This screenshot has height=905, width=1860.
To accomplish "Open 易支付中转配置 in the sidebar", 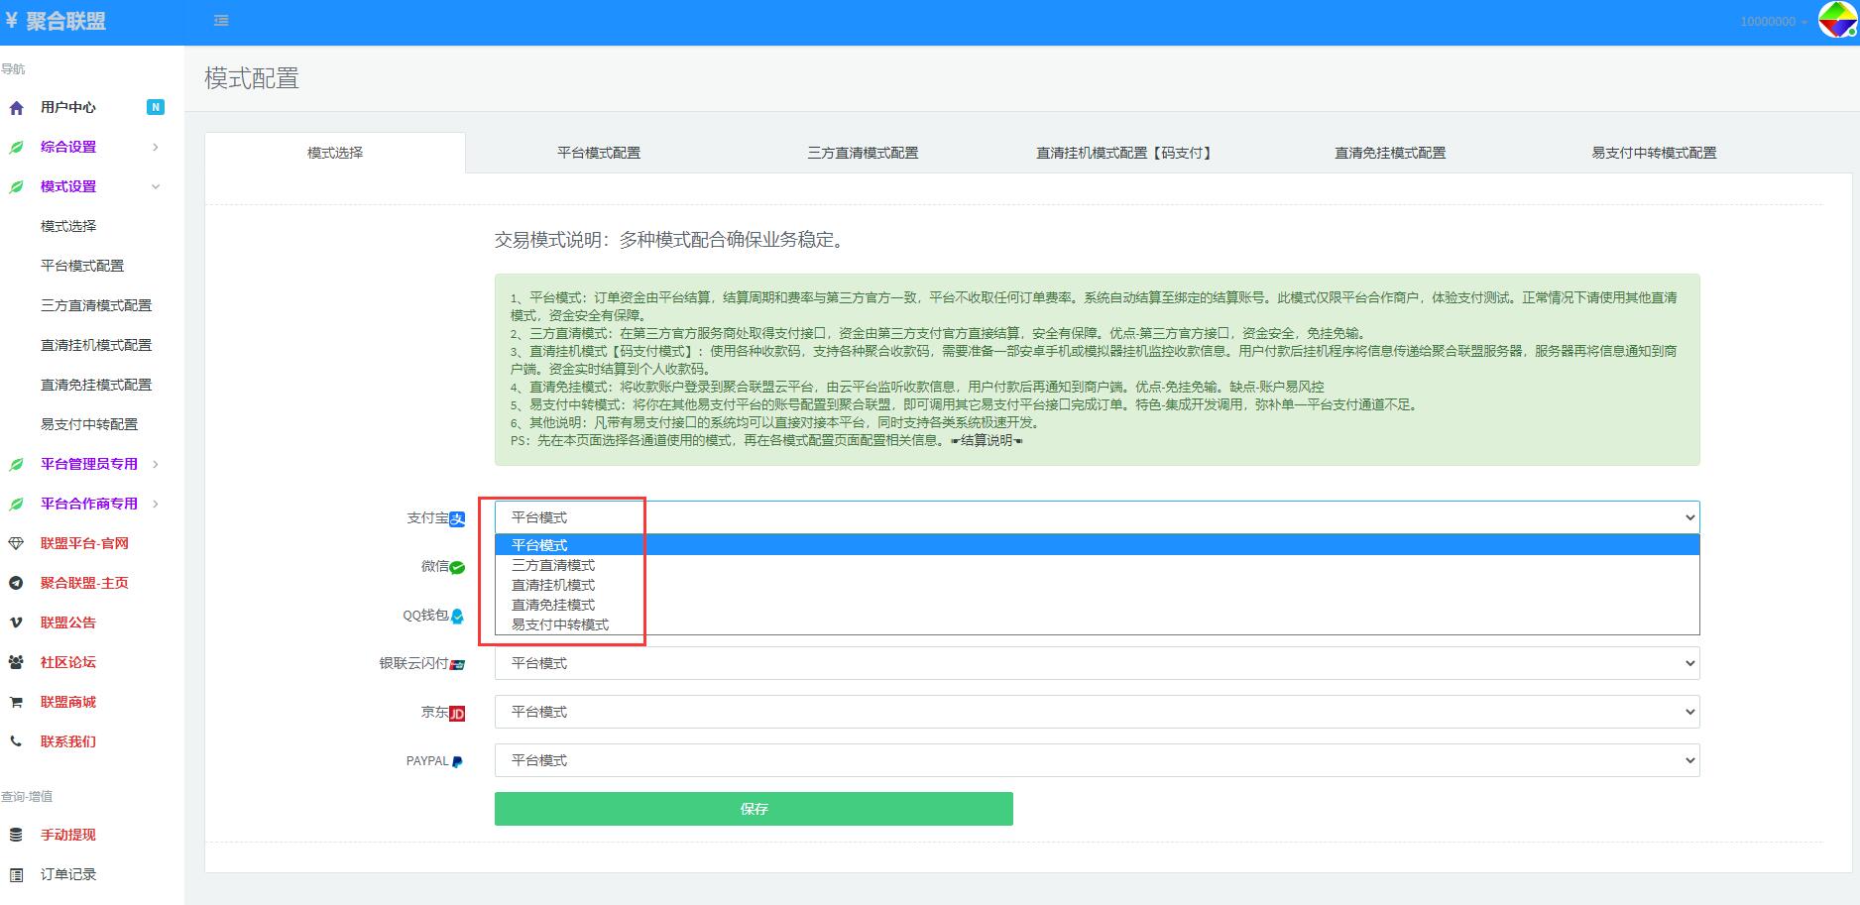I will pos(89,424).
